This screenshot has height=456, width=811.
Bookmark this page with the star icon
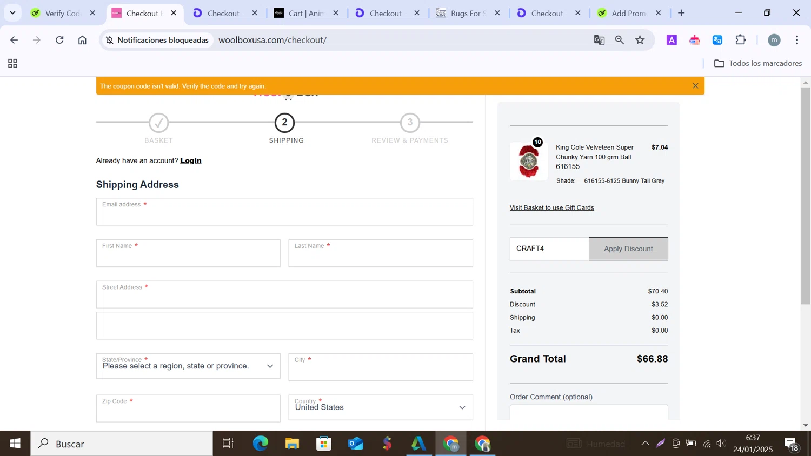tap(640, 40)
